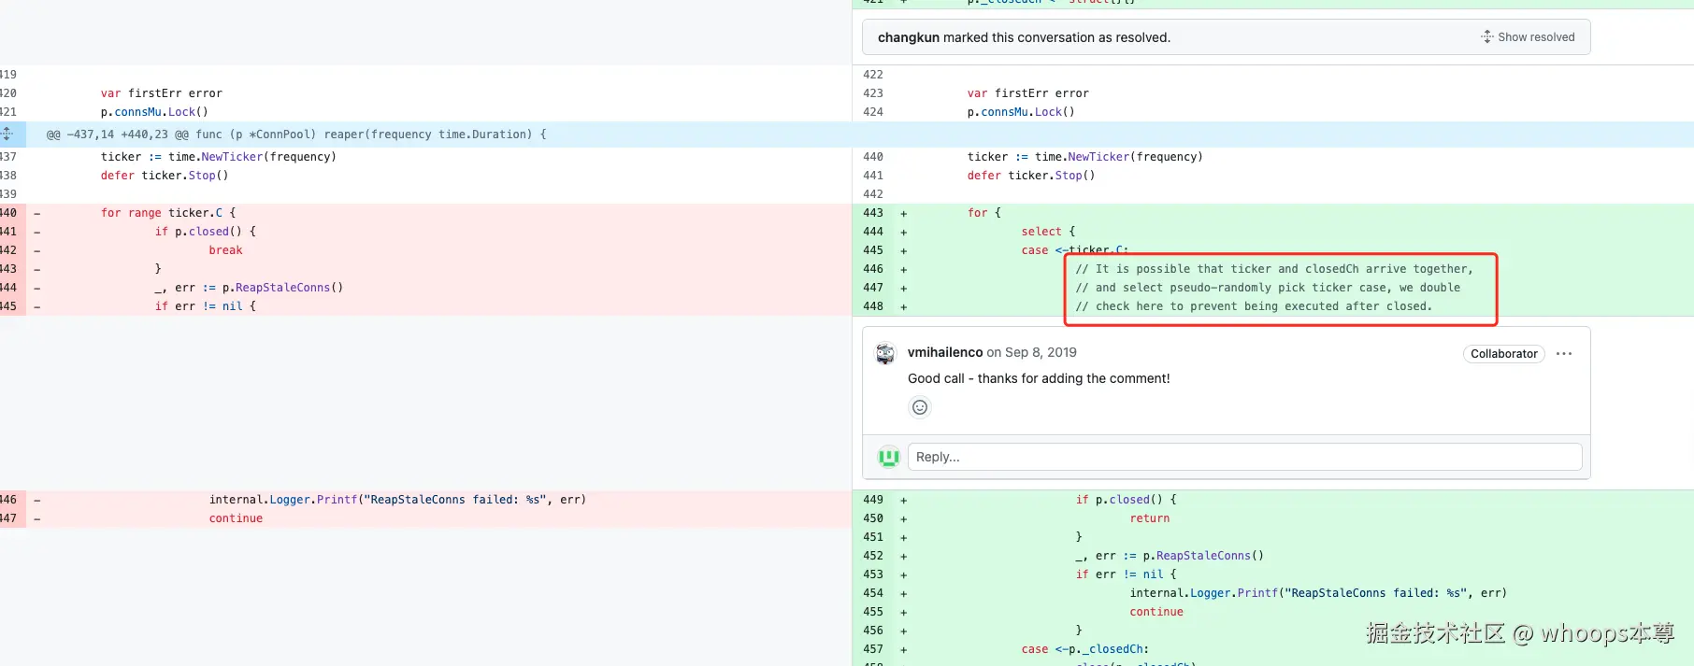Open the comment options ellipsis menu
This screenshot has width=1694, height=666.
point(1564,354)
